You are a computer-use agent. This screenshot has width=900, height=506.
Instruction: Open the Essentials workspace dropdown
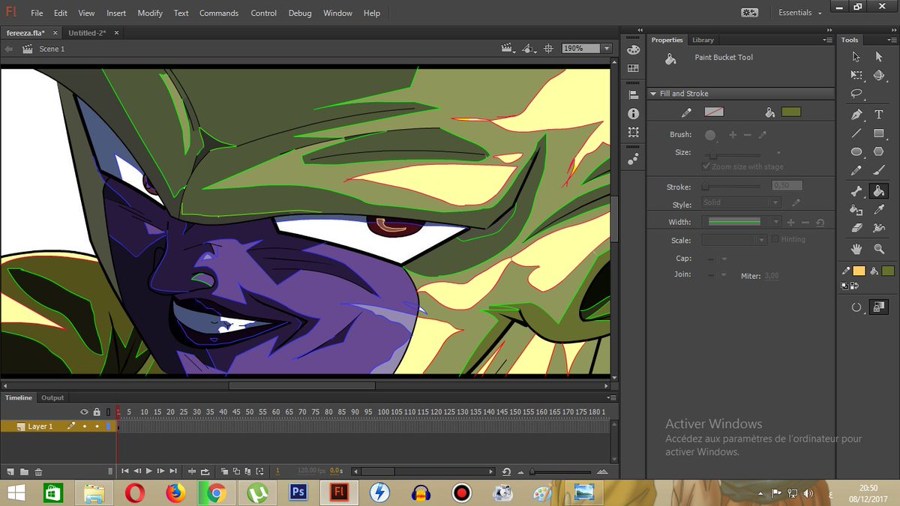point(799,13)
